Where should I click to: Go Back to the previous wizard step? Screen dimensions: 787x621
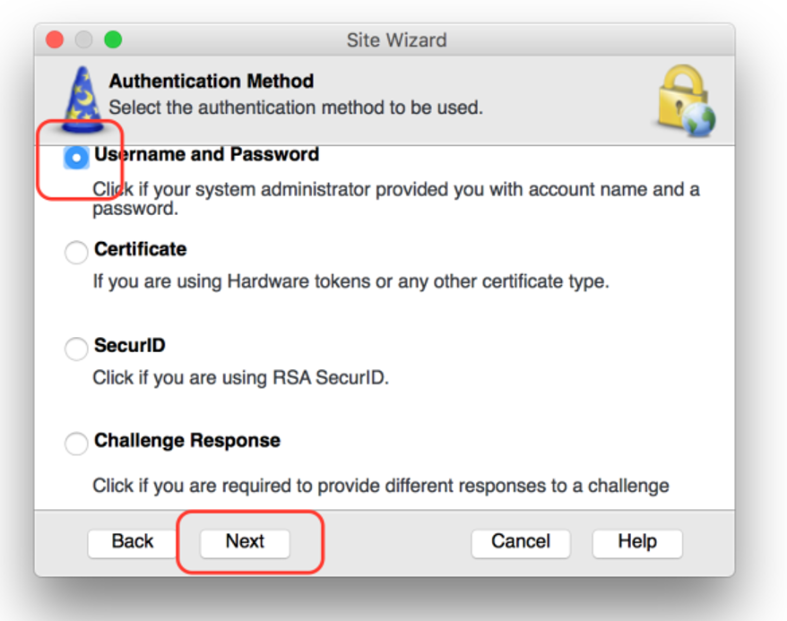pyautogui.click(x=133, y=542)
